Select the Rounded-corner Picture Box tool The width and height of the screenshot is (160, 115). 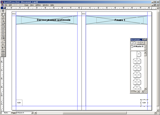[3, 31]
